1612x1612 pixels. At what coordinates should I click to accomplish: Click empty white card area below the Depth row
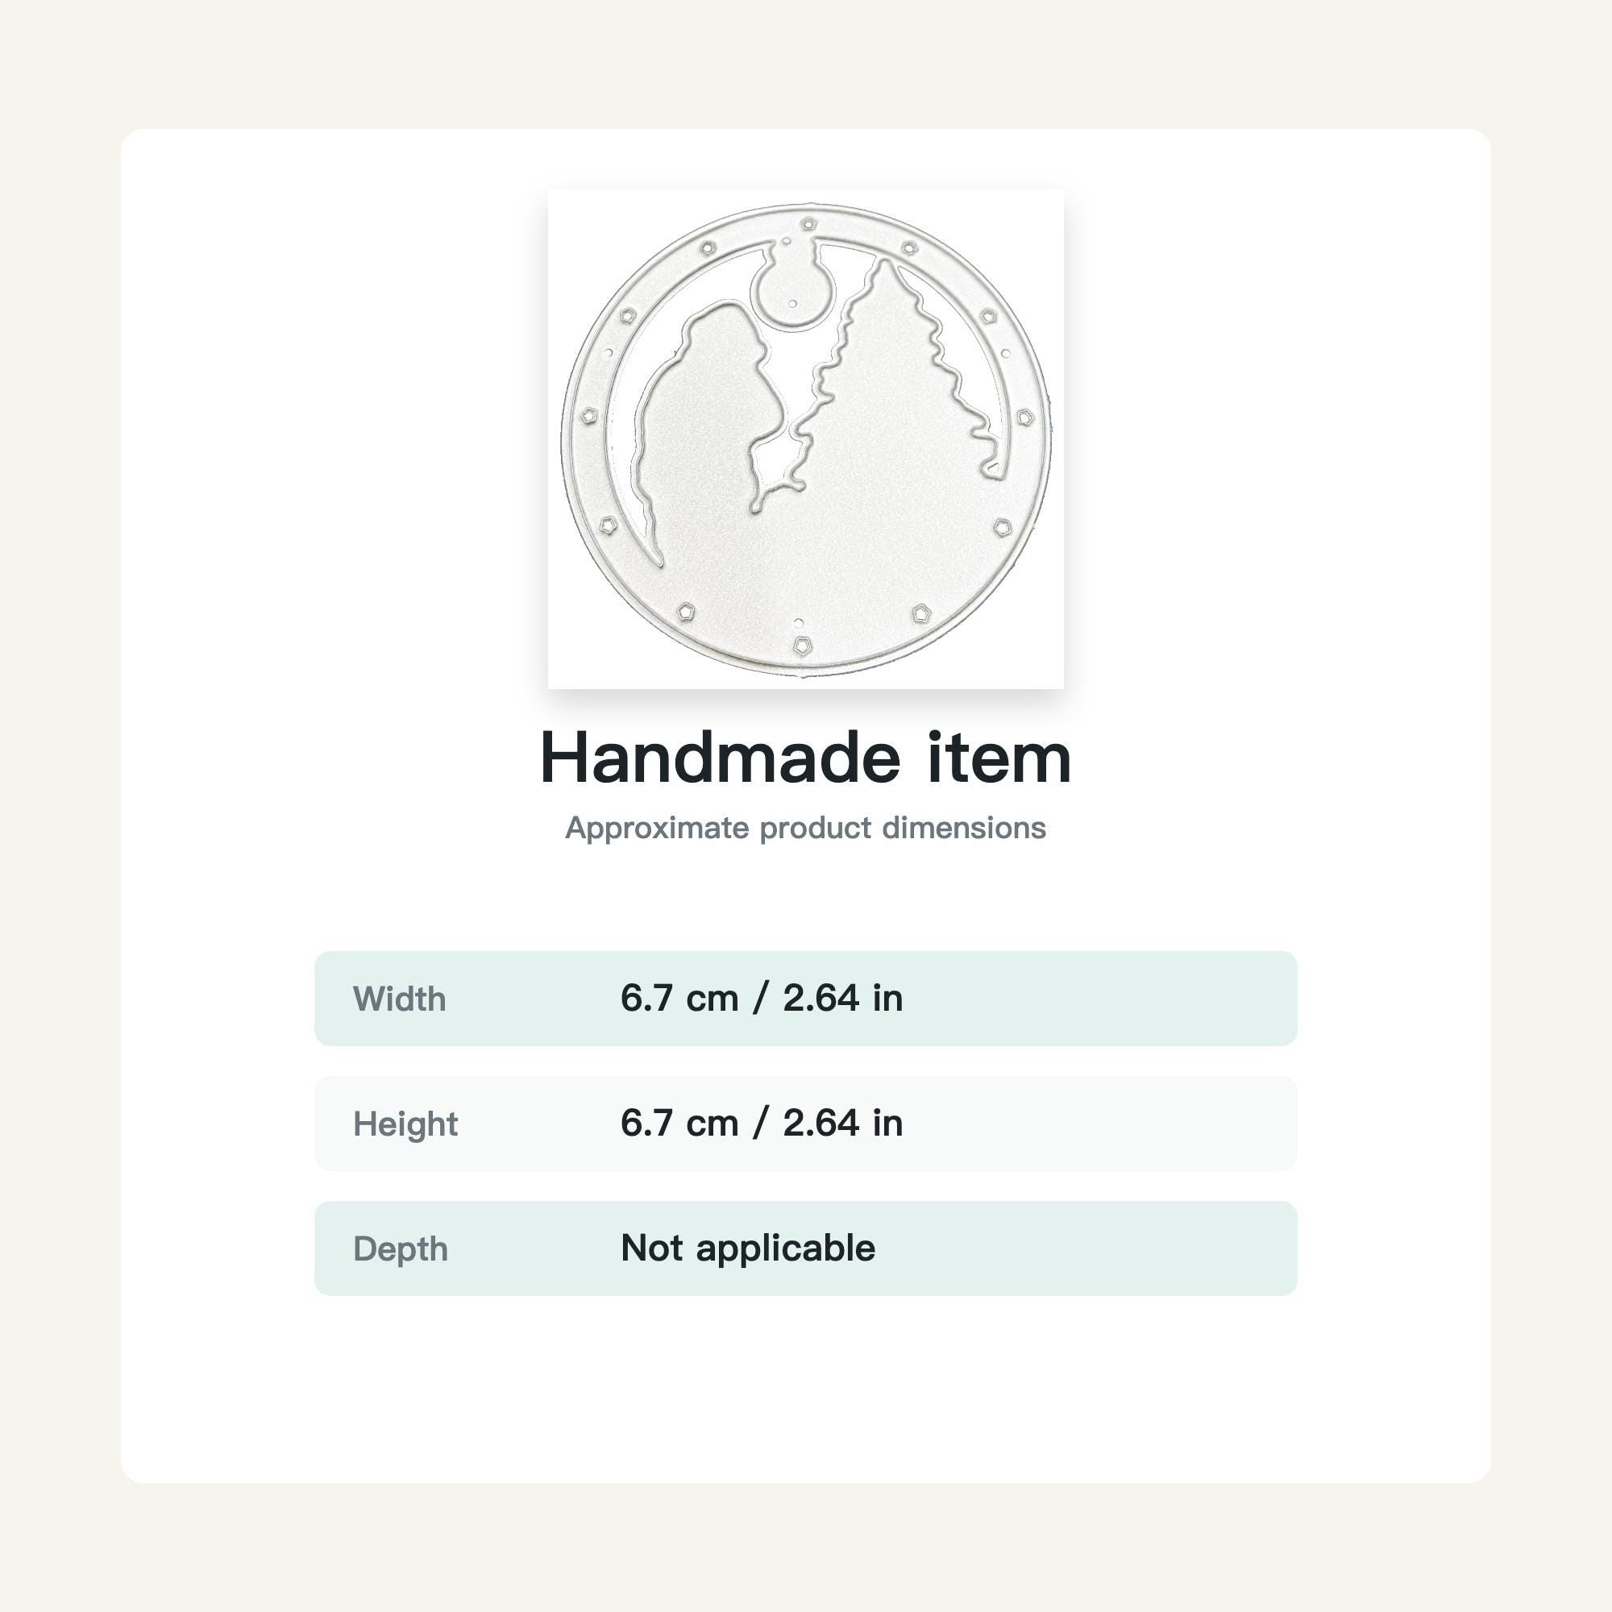(x=805, y=1390)
